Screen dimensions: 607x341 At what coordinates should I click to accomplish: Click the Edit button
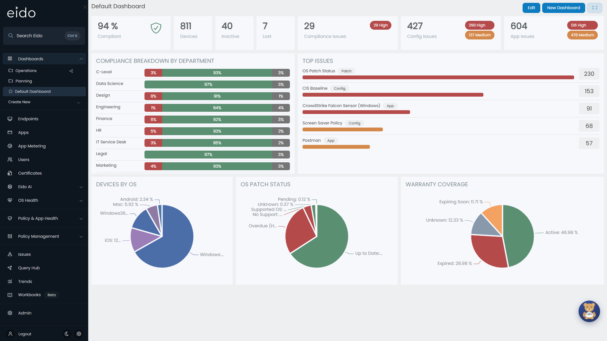[531, 8]
